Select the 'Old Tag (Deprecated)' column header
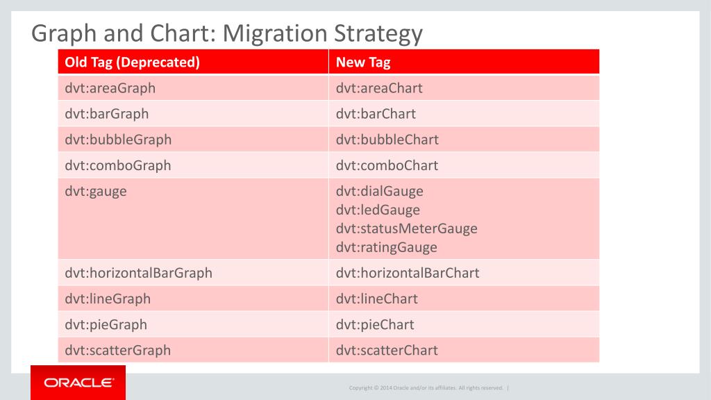This screenshot has width=711, height=400. click(193, 62)
